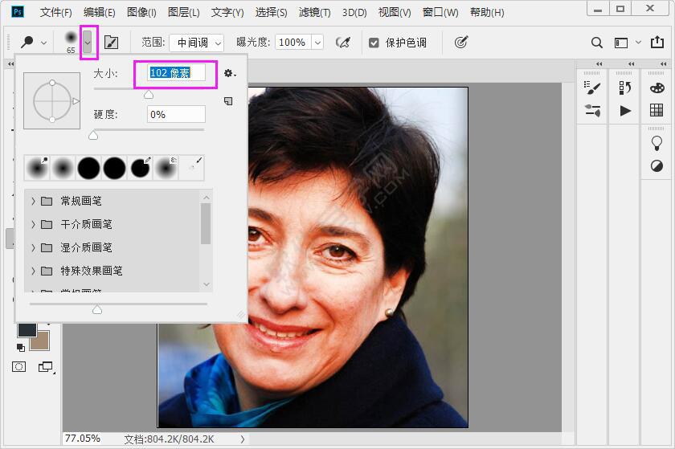The height and width of the screenshot is (449, 675).
Task: Open the 图像(I) menu
Action: tap(141, 12)
